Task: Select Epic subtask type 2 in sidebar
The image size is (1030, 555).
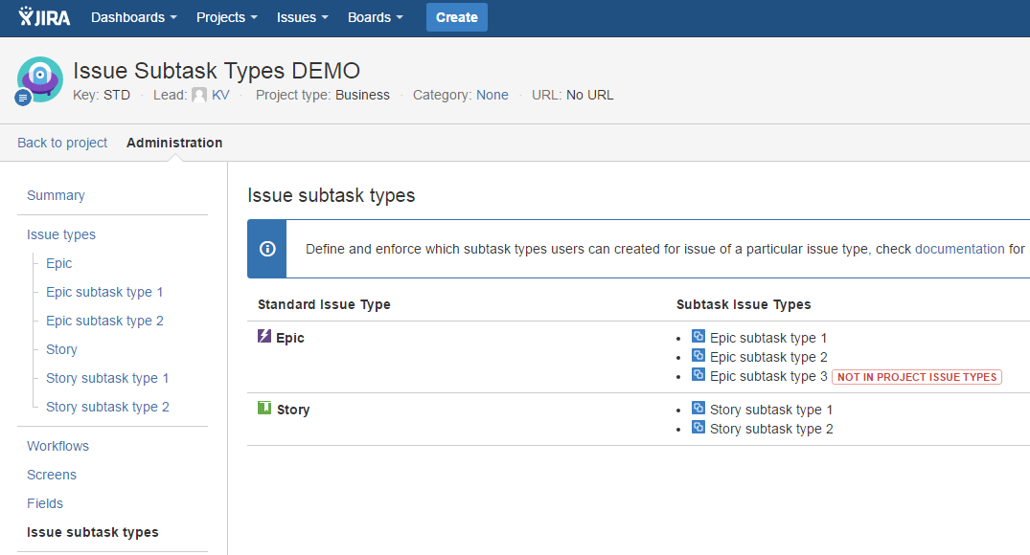Action: point(104,321)
